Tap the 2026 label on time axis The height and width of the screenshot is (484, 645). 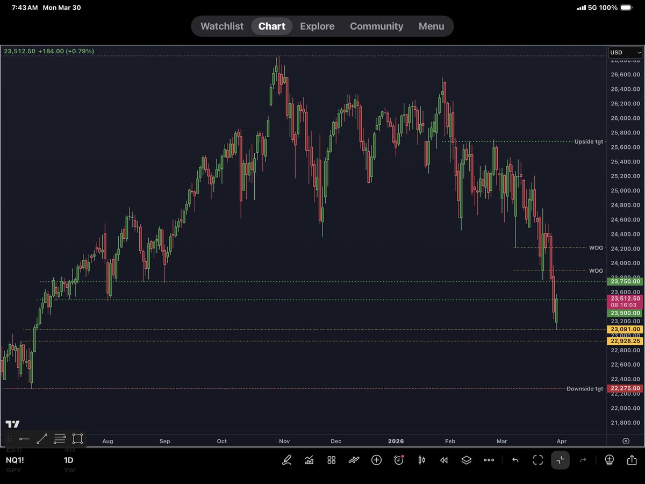(395, 441)
